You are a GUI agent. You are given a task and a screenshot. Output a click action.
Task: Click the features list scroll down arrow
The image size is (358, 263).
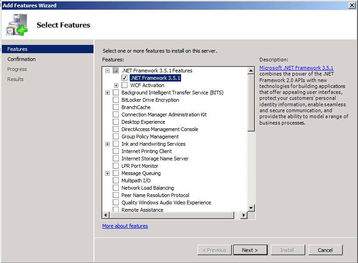coord(251,208)
